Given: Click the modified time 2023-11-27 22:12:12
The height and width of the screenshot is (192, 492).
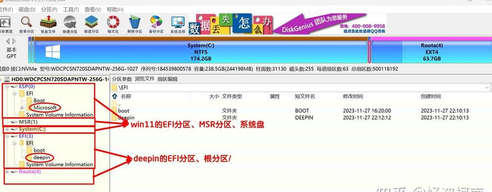Looking at the screenshot, I should (x=367, y=117).
